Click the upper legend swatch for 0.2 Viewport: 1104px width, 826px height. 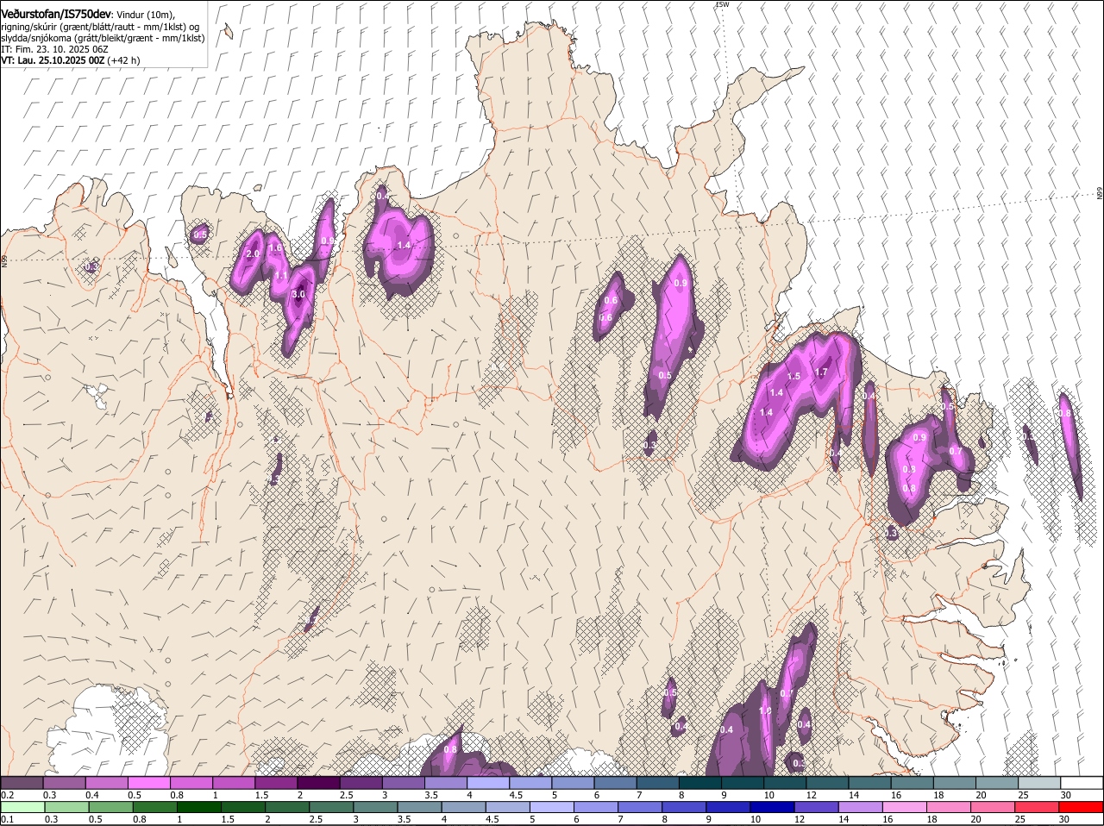point(22,783)
